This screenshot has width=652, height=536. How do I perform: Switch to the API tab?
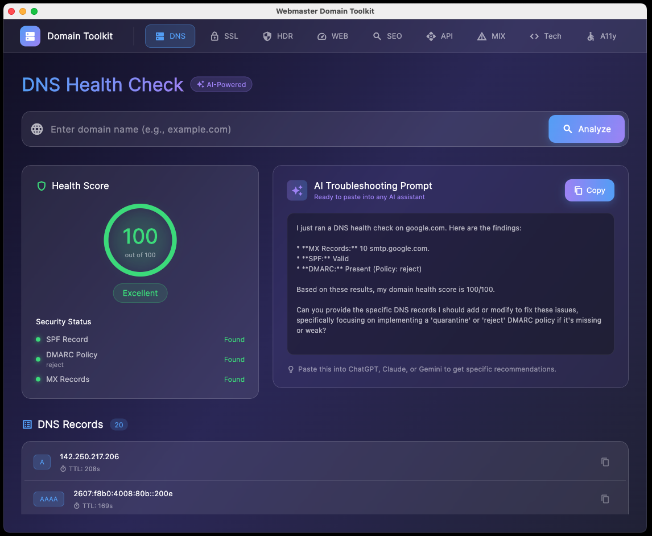click(x=440, y=36)
